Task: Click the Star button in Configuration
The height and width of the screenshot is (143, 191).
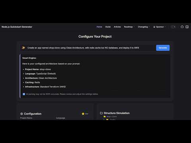Action: point(85,114)
